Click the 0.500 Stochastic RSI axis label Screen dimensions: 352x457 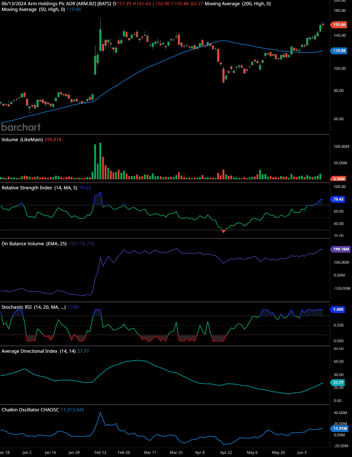click(339, 325)
